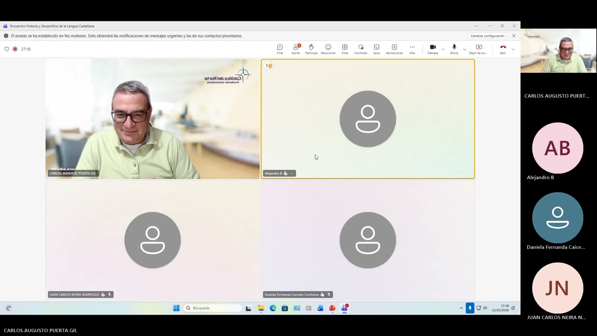Stop sharing with Dejar de compartir
Screen dimensions: 597x336
click(x=479, y=49)
